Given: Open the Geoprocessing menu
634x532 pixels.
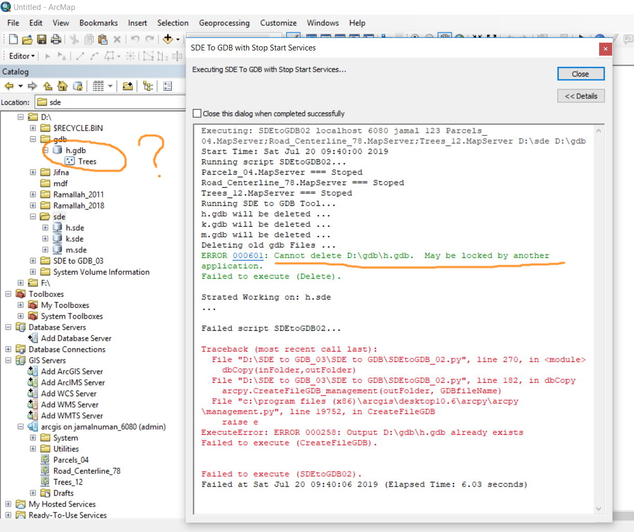Looking at the screenshot, I should pyautogui.click(x=224, y=23).
